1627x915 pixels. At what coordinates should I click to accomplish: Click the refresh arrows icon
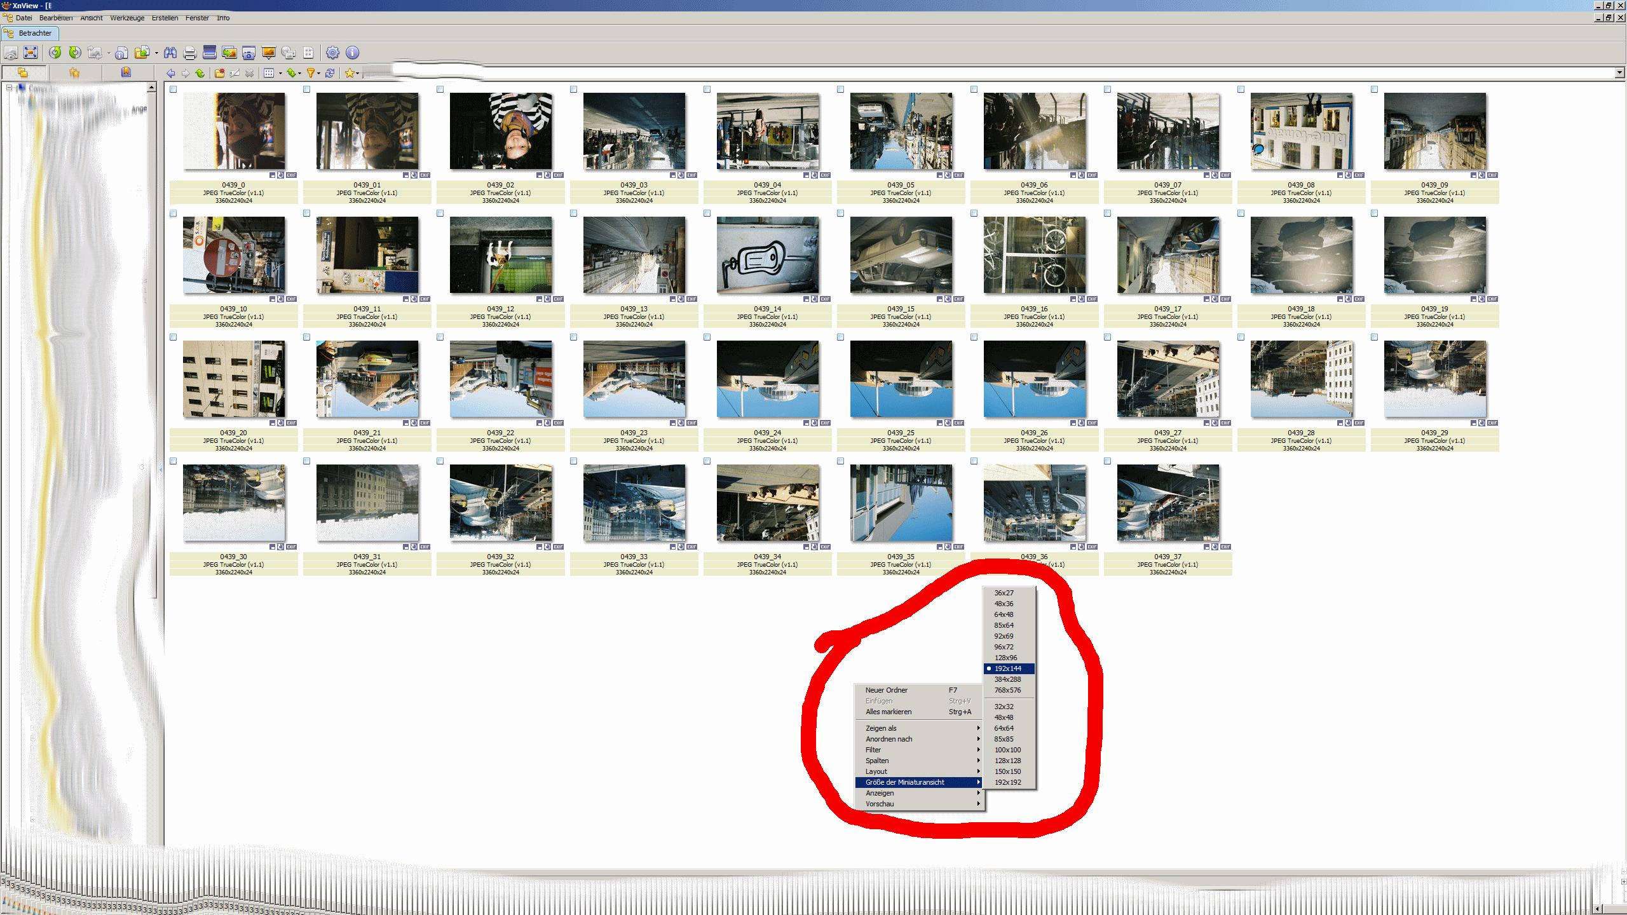(329, 73)
